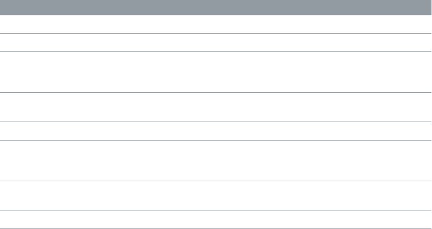Click the right end of gray header
The width and height of the screenshot is (432, 229).
click(x=429, y=8)
